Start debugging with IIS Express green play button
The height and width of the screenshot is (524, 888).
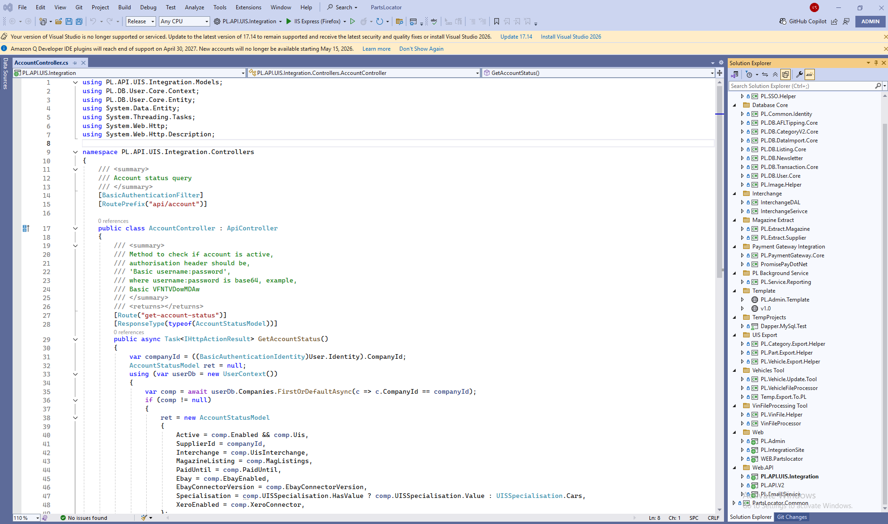tap(289, 21)
